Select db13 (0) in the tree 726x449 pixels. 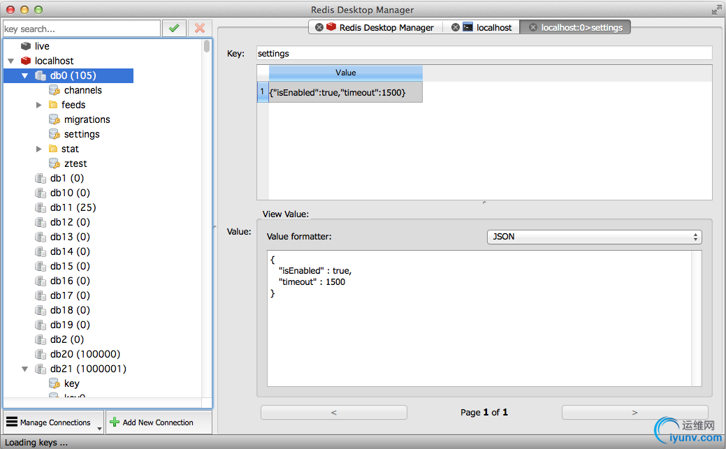70,237
